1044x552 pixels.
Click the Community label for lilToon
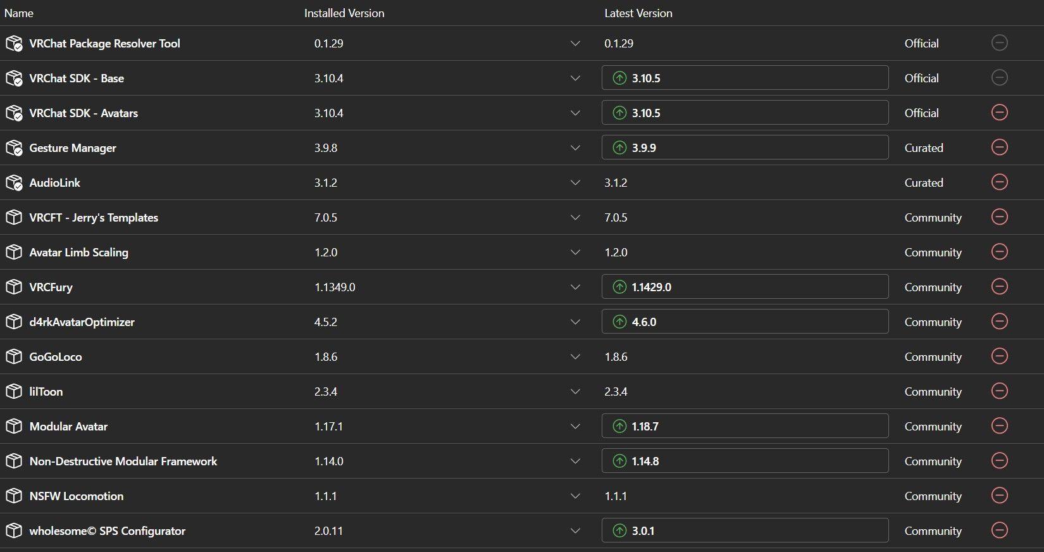point(933,392)
